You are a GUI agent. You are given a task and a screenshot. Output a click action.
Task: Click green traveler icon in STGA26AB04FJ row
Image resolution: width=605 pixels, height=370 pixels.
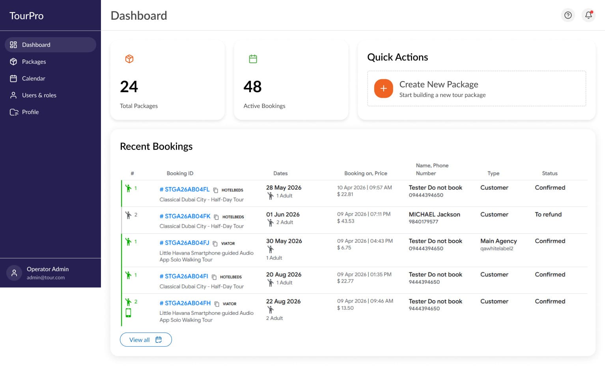coord(128,242)
